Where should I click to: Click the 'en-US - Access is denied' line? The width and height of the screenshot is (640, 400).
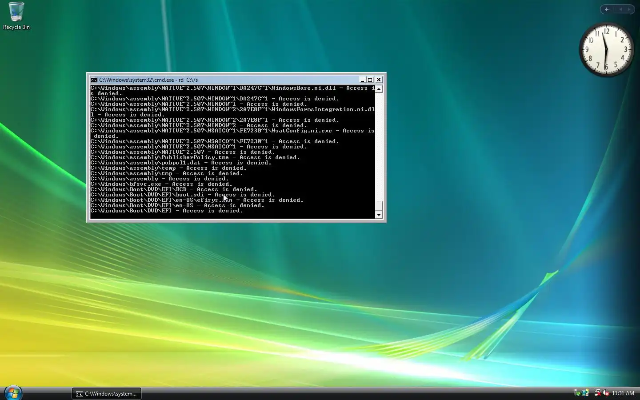[177, 205]
